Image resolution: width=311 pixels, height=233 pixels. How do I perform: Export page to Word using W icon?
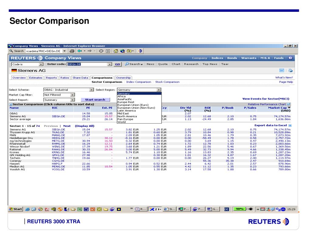click(x=282, y=70)
